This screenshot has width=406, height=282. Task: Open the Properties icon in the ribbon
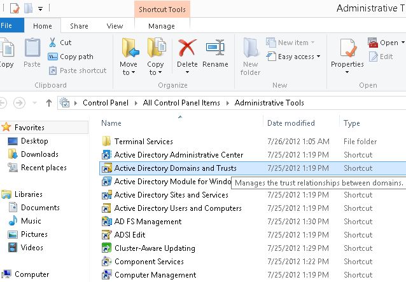(347, 48)
